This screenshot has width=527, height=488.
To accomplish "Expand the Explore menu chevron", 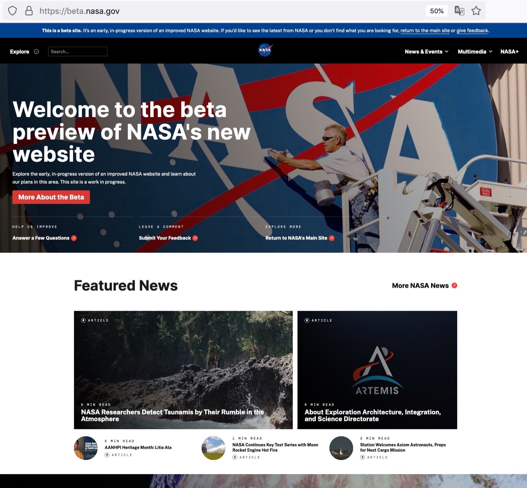I will click(x=37, y=52).
